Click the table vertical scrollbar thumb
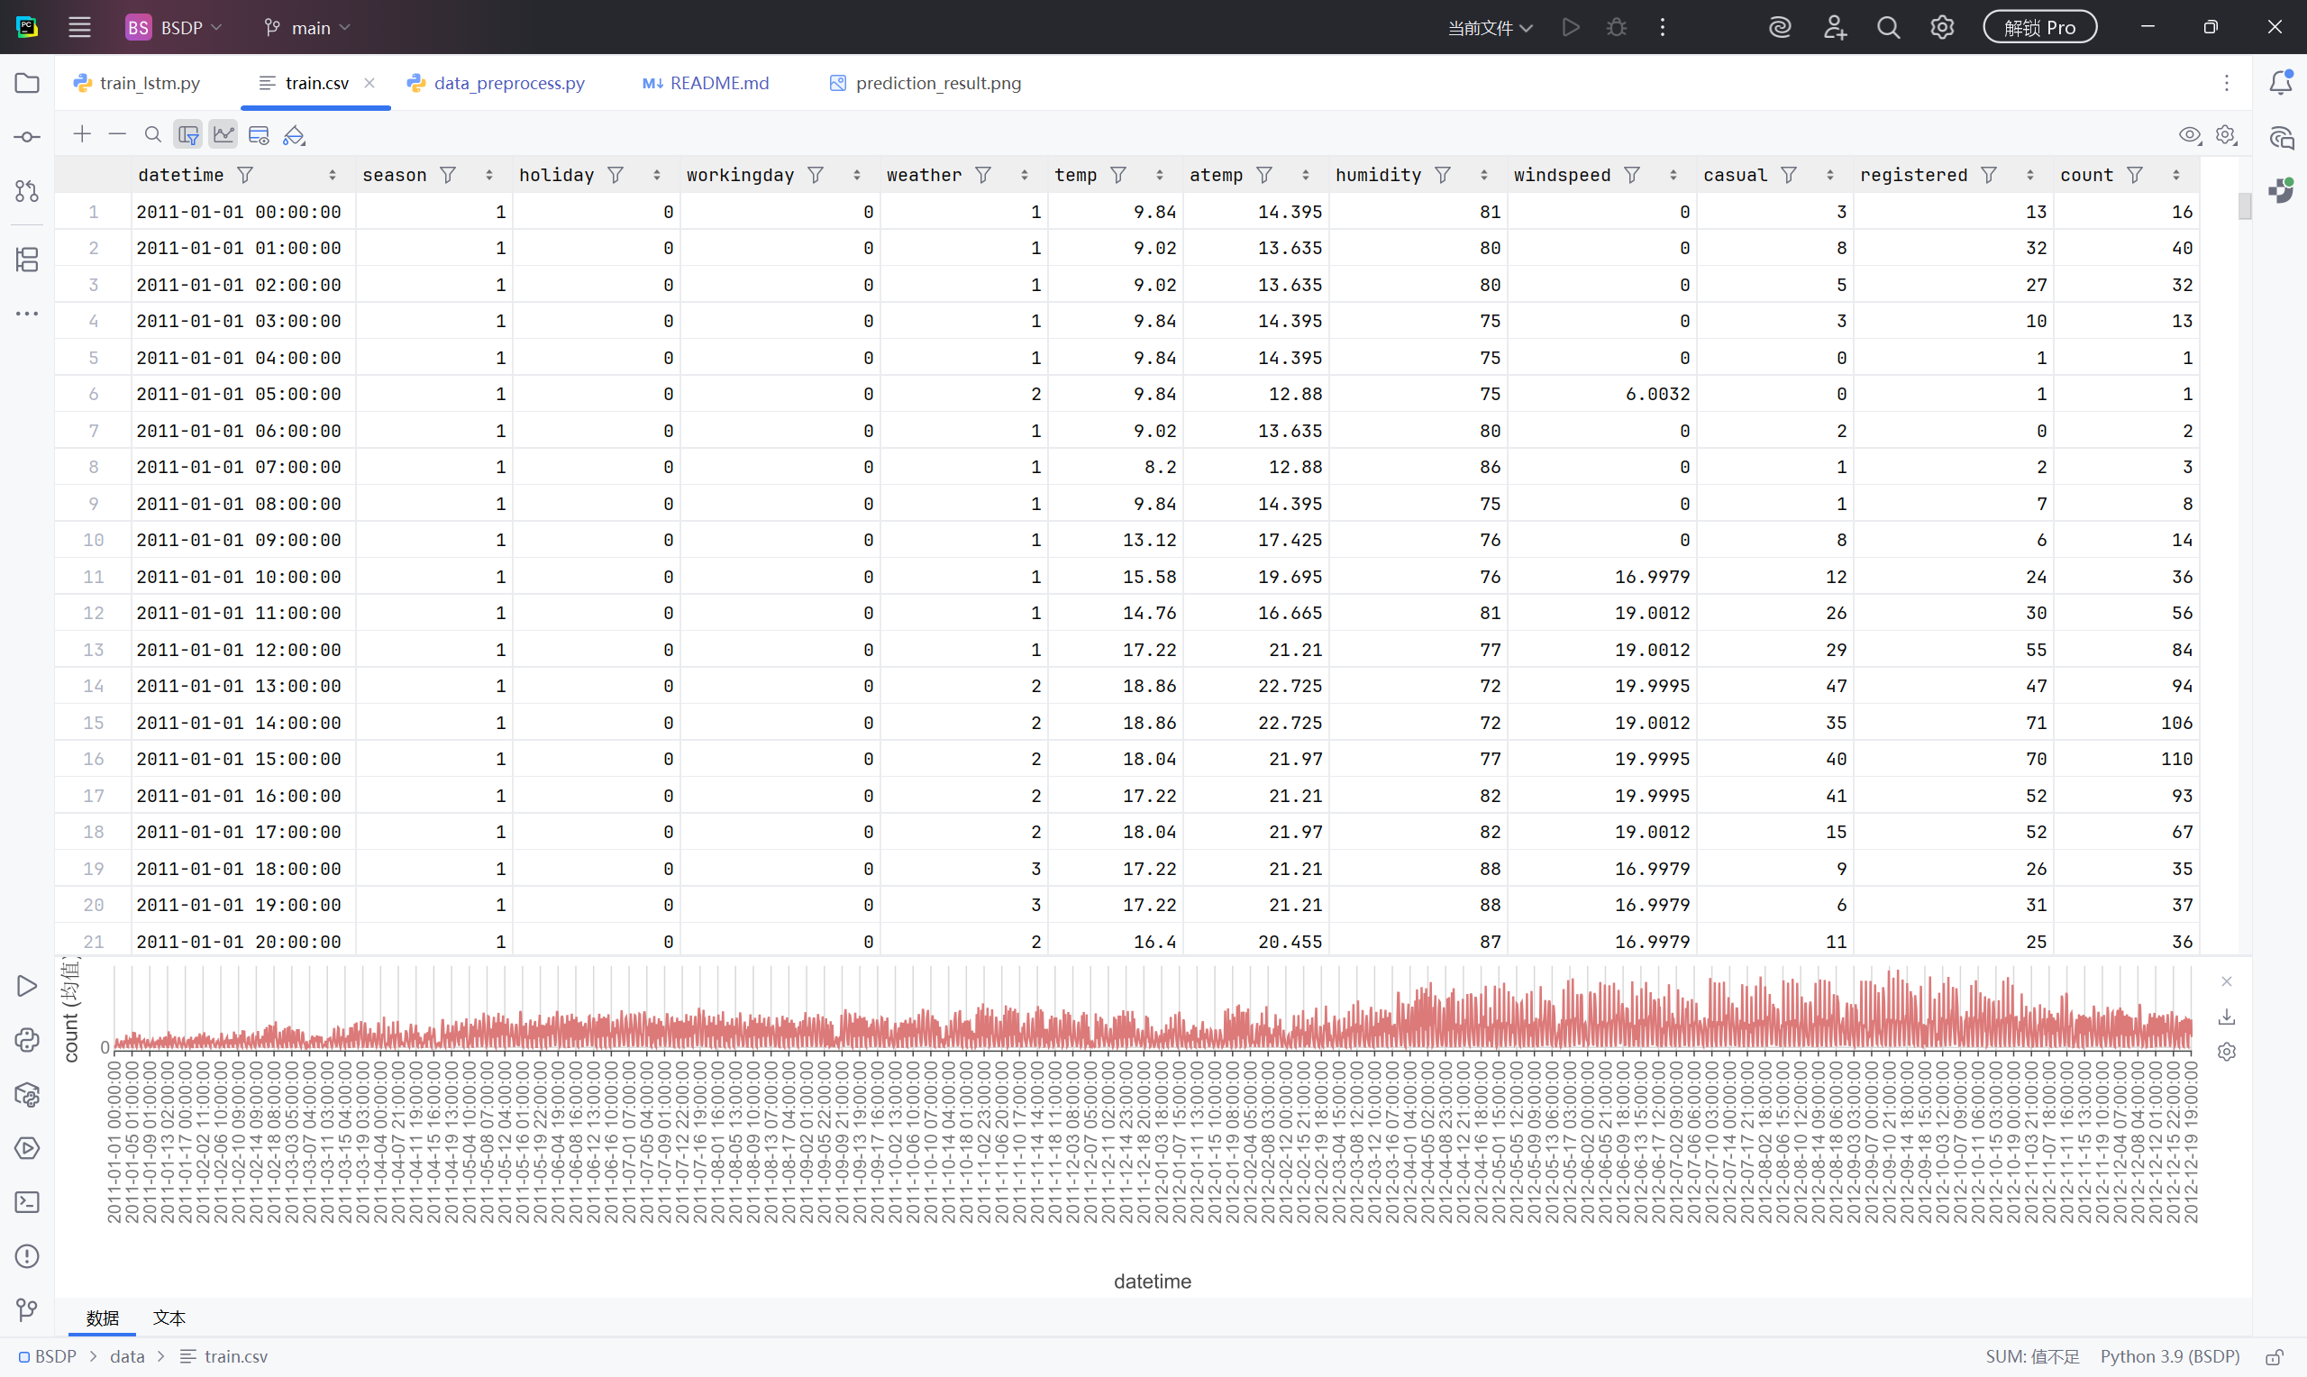Image resolution: width=2307 pixels, height=1377 pixels. click(x=2244, y=205)
